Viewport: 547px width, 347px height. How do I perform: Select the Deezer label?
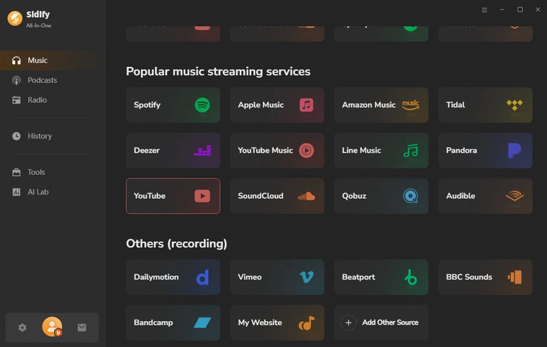(x=147, y=150)
